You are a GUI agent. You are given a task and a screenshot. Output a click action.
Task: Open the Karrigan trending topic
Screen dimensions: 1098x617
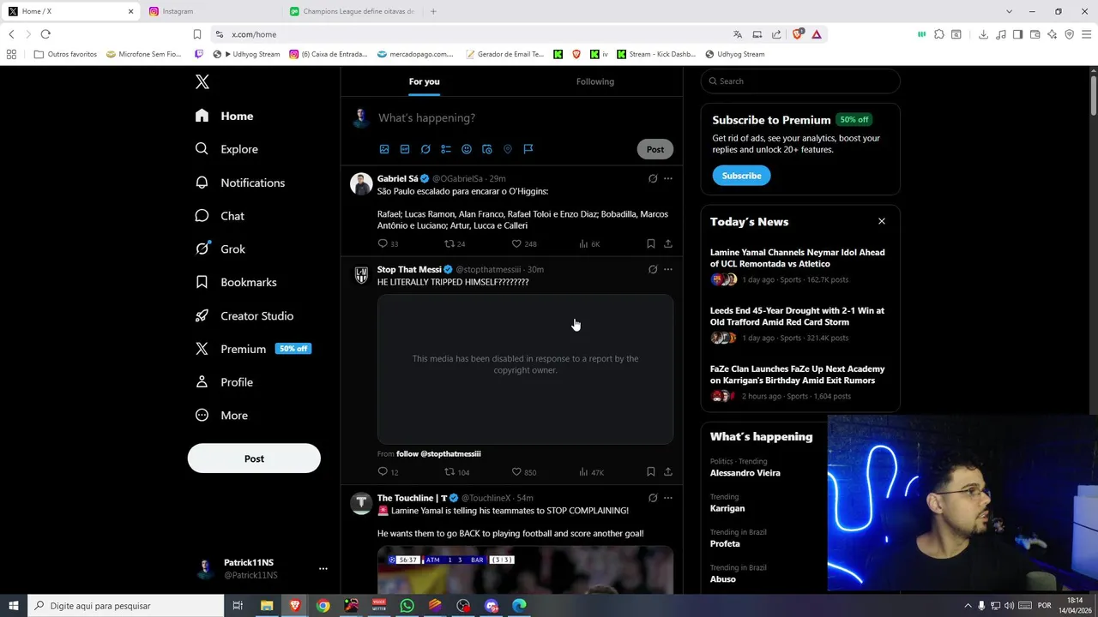point(727,508)
